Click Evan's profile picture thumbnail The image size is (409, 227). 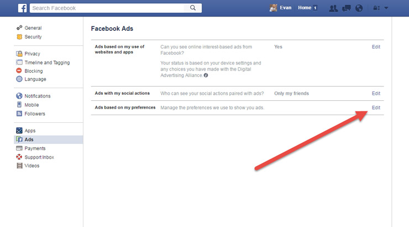(273, 8)
